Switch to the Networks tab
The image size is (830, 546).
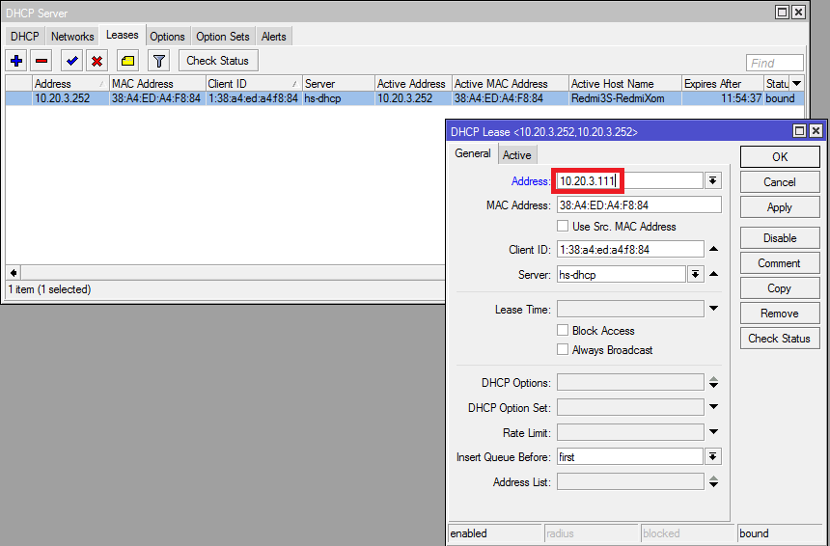(x=72, y=37)
